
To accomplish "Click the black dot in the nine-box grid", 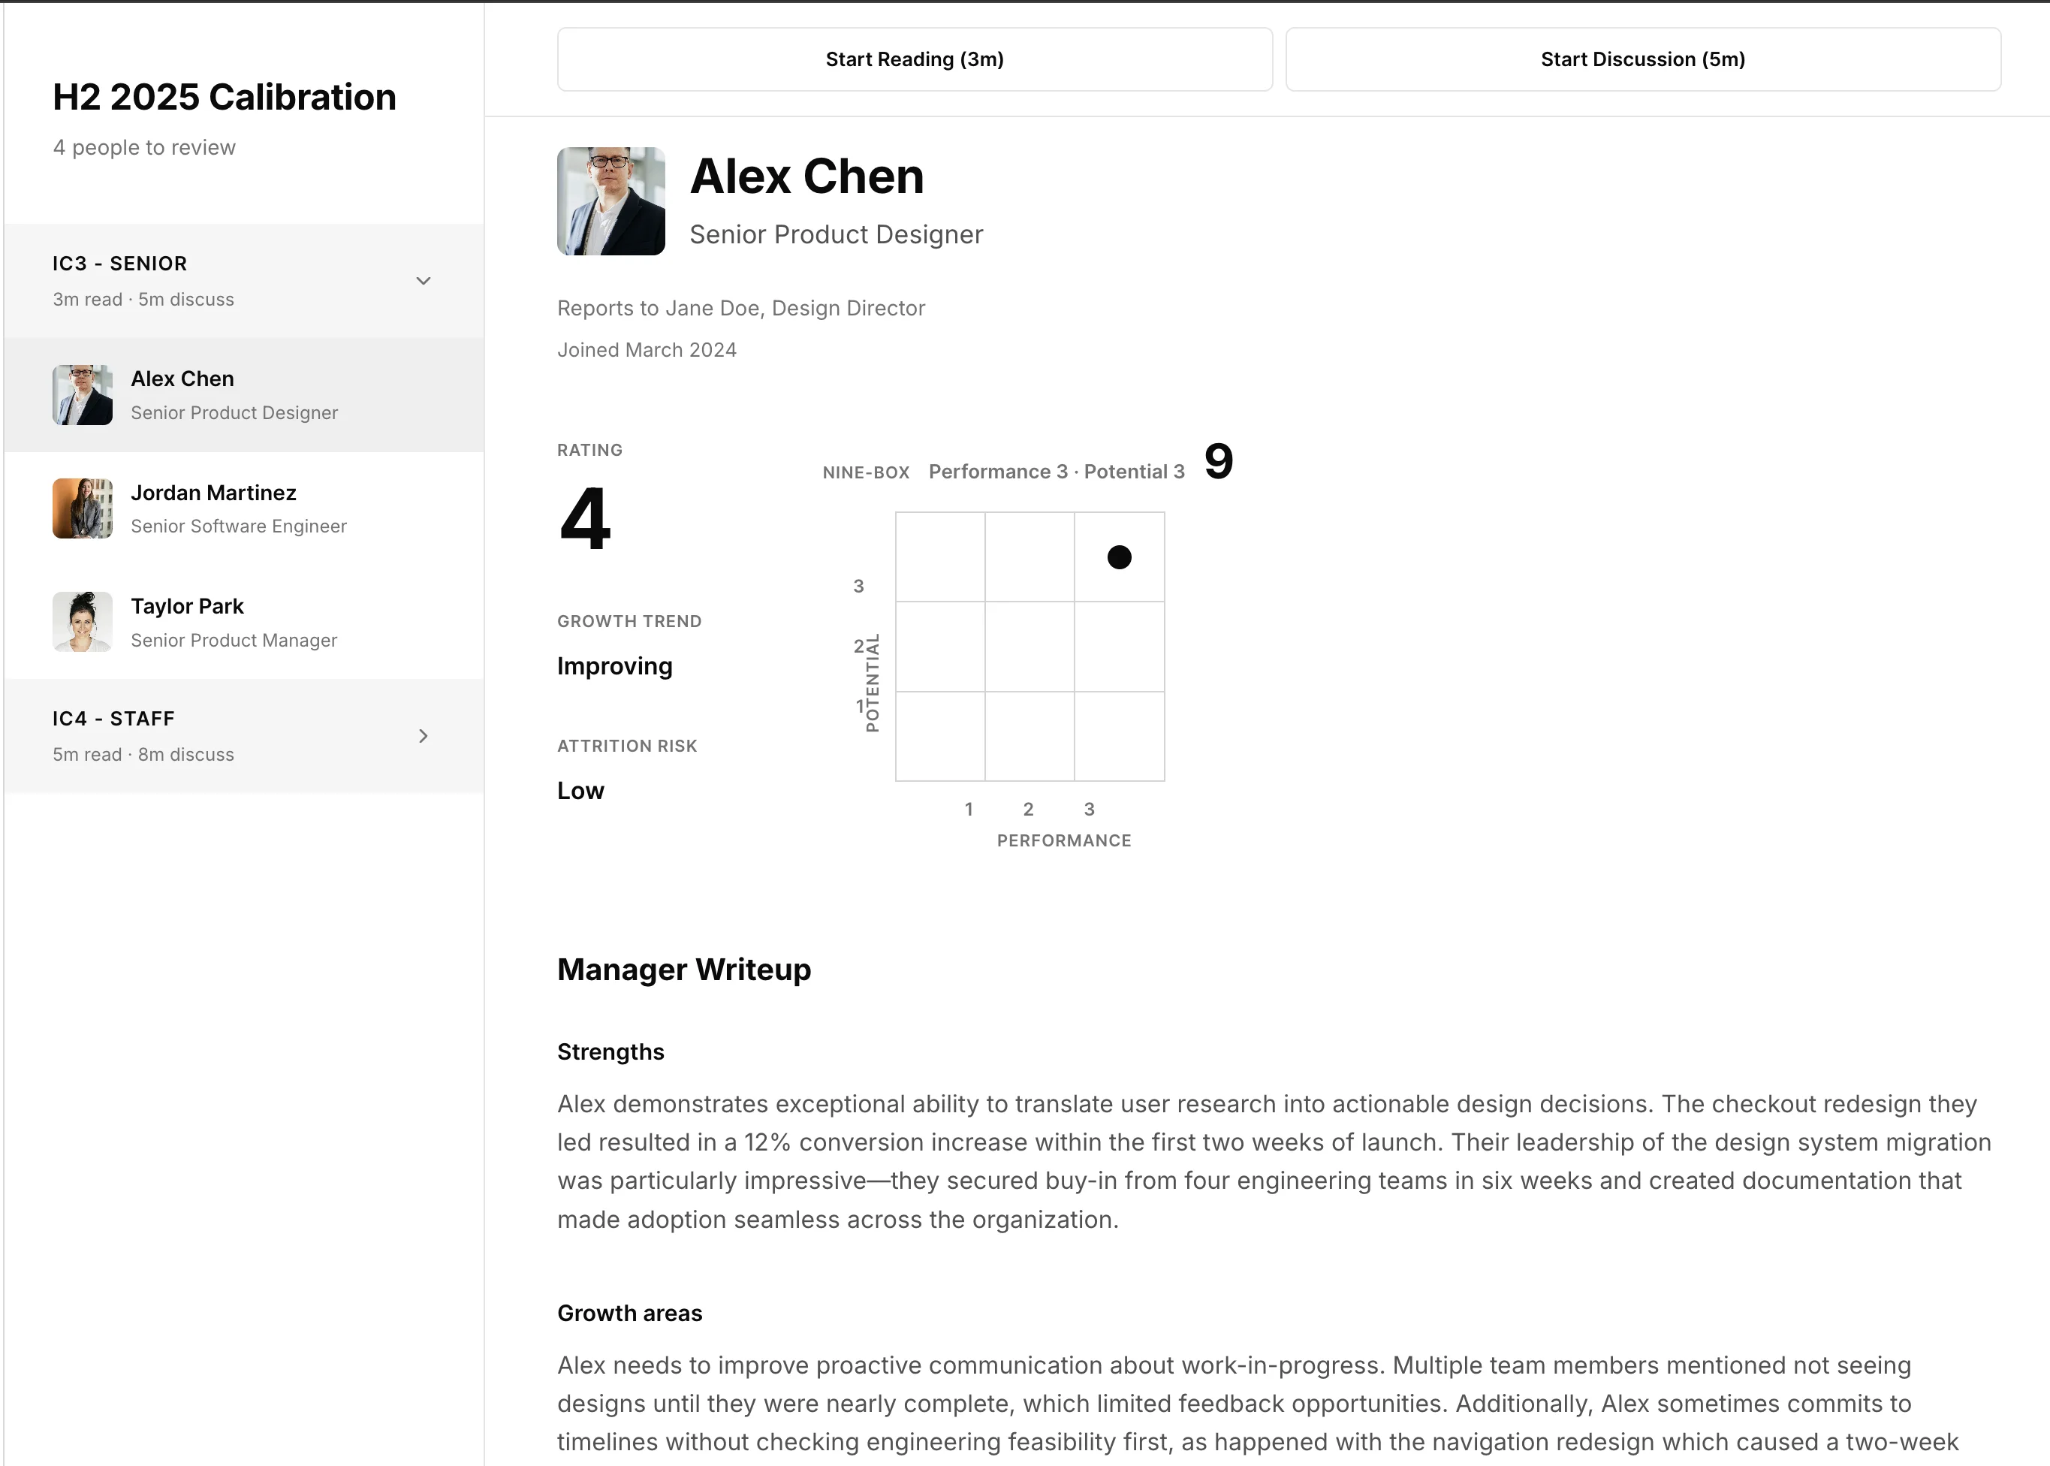I will pos(1120,557).
